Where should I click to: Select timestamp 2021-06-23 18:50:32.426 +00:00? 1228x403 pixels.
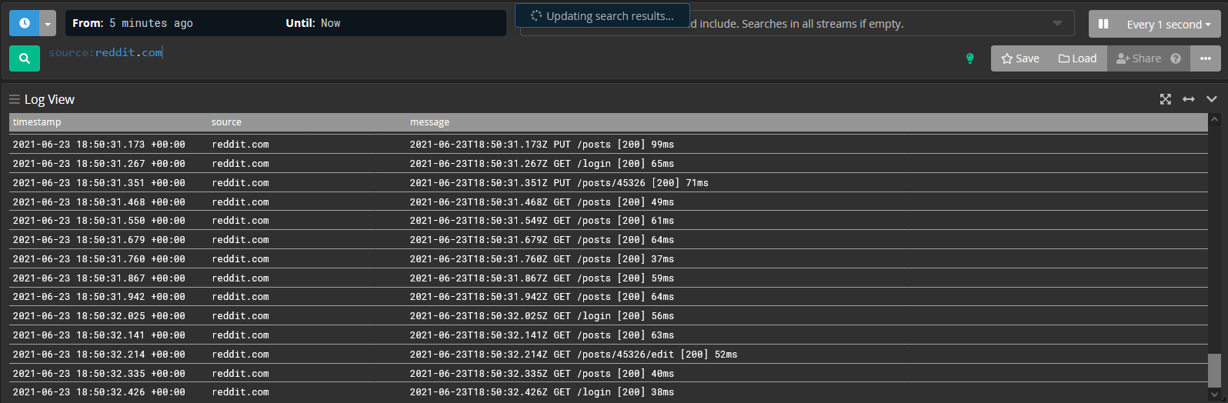(x=99, y=392)
